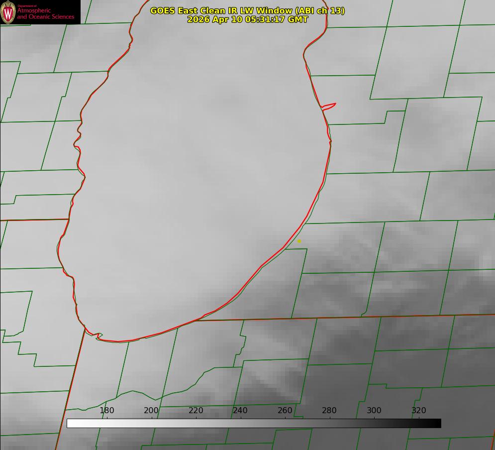Image resolution: width=495 pixels, height=450 pixels.
Task: Select the 220 temperature scale label
Action: pyautogui.click(x=196, y=410)
